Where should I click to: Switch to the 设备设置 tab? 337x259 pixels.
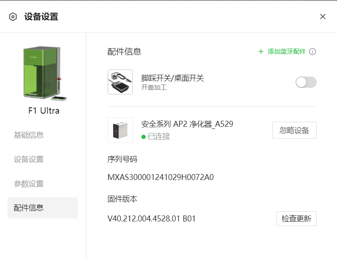click(29, 160)
